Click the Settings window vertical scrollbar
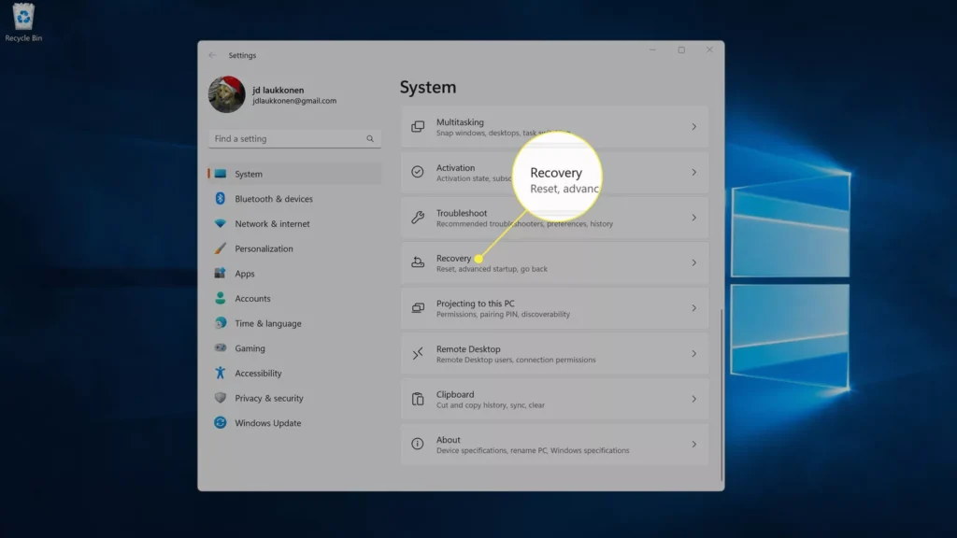The height and width of the screenshot is (538, 957). [721, 395]
